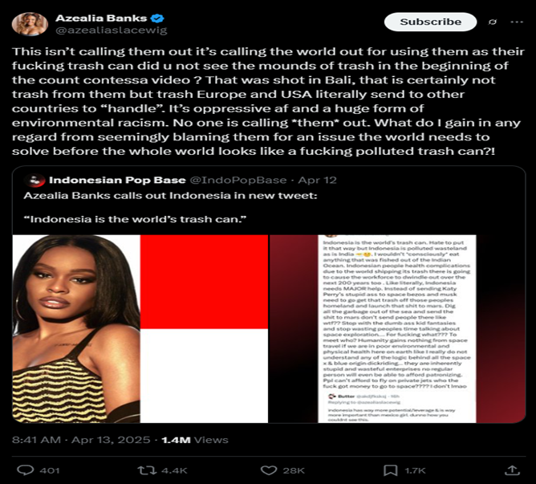
Task: Click the Subscribe button
Action: click(430, 22)
